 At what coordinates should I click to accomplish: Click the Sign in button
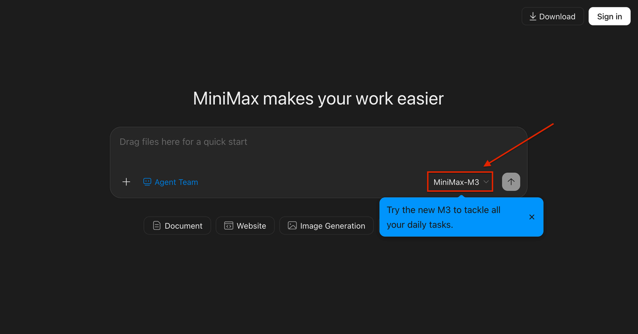tap(609, 16)
